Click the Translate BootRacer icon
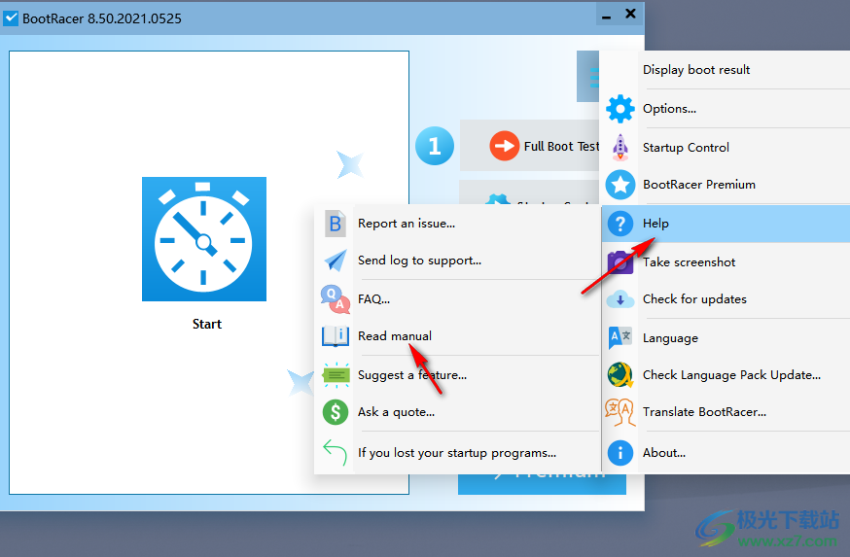 coord(620,412)
